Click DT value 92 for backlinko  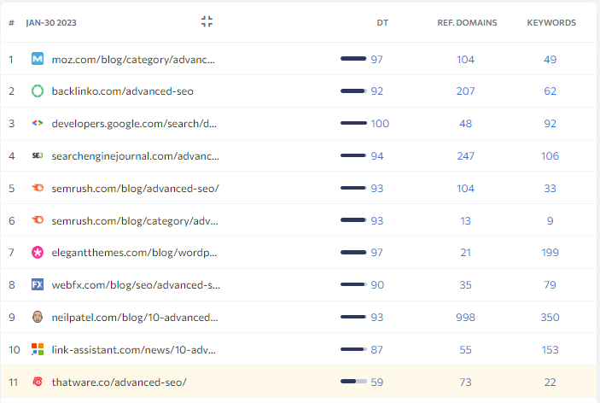click(x=377, y=91)
